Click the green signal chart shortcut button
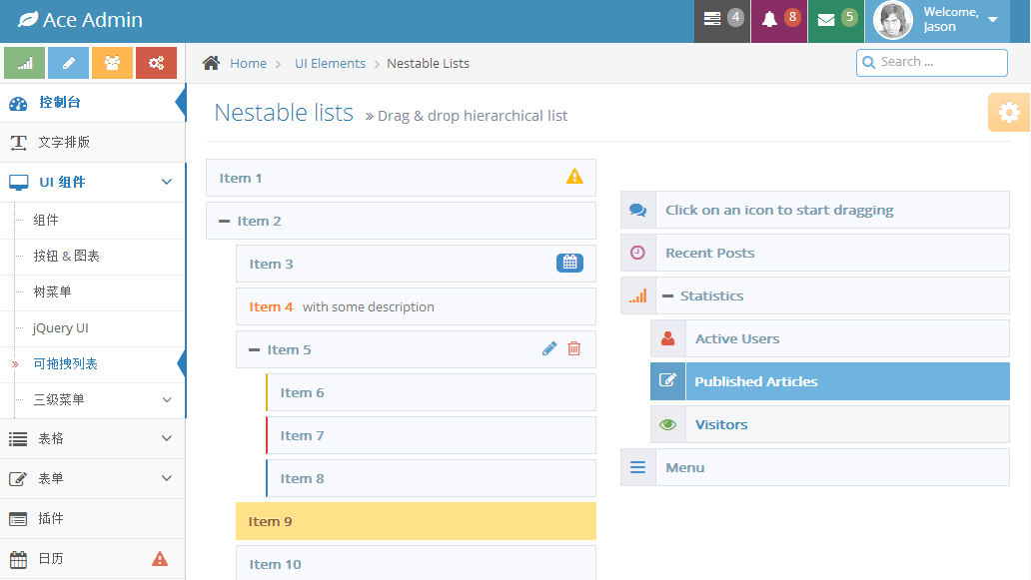Viewport: 1031px width, 580px height. click(25, 63)
